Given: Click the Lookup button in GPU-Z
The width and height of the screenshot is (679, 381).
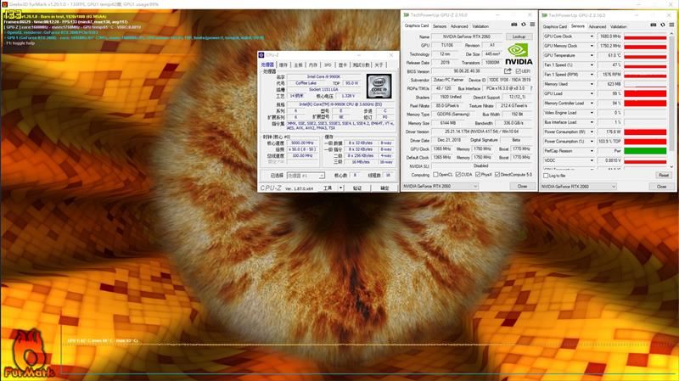Looking at the screenshot, I should [519, 36].
